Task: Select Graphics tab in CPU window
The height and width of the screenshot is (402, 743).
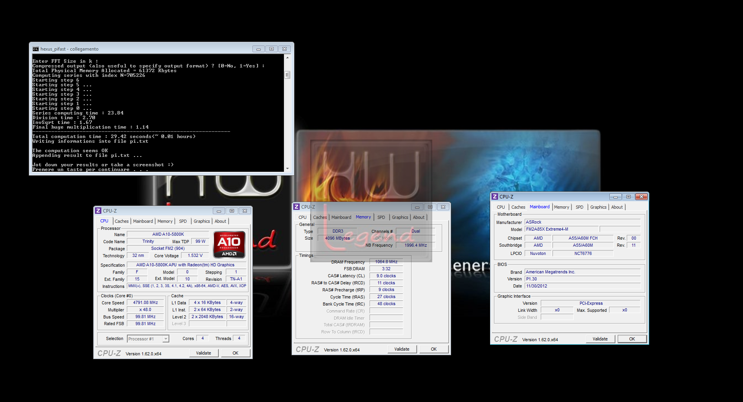Action: pos(202,221)
